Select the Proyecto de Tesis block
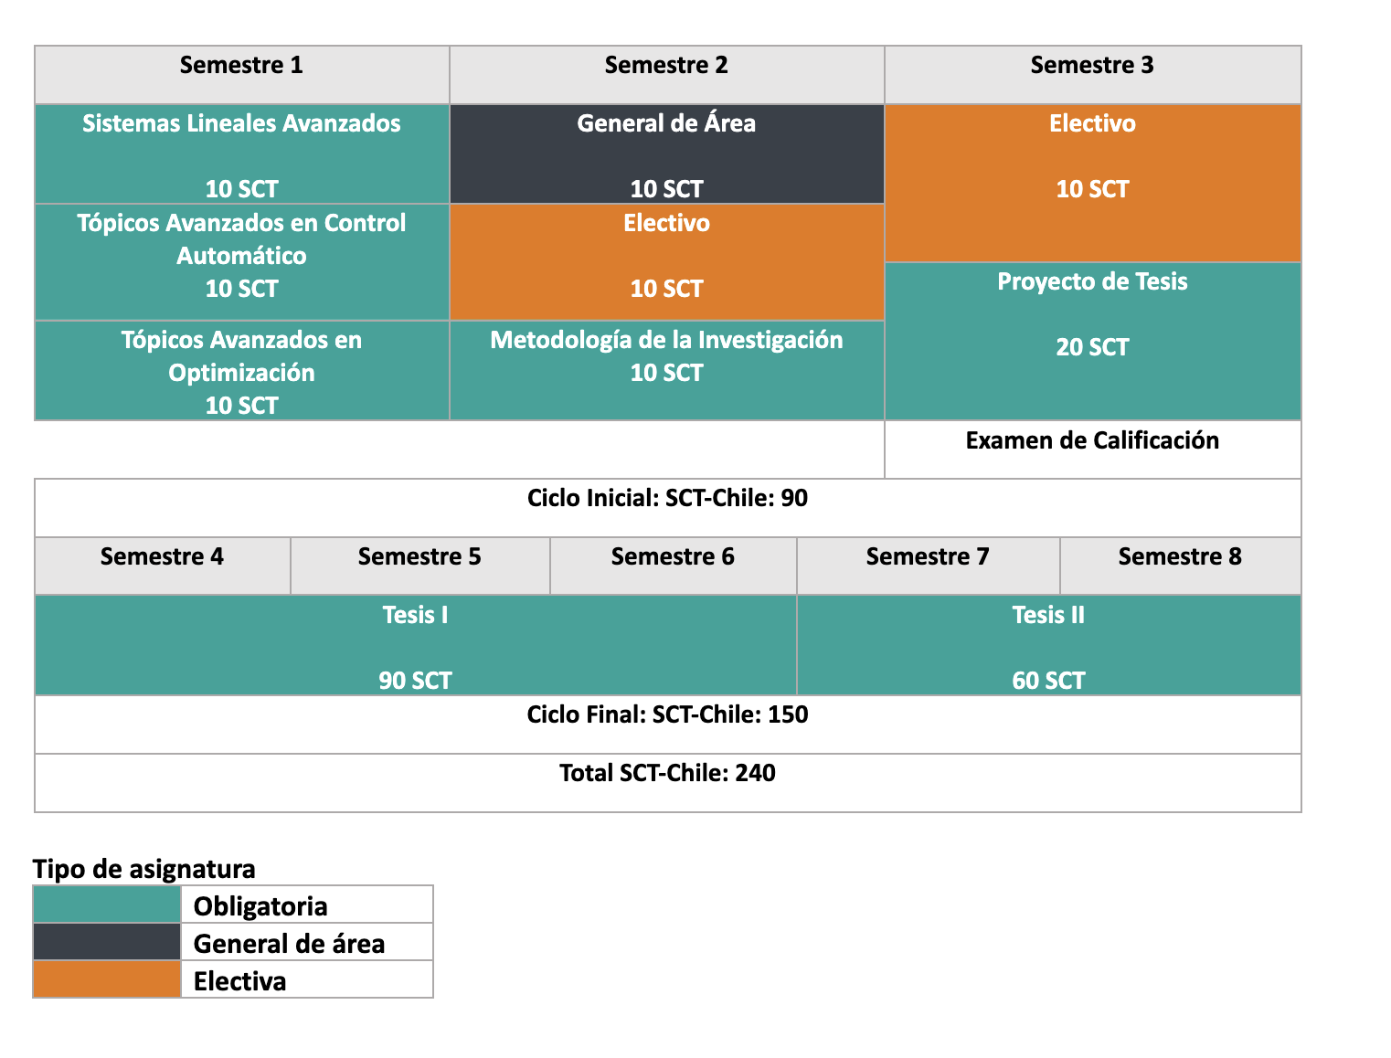The image size is (1391, 1058). [x=1092, y=340]
